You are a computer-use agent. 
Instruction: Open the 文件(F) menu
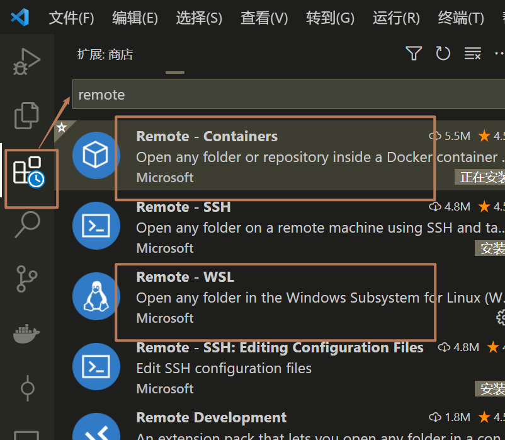(71, 18)
